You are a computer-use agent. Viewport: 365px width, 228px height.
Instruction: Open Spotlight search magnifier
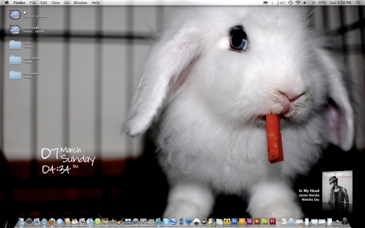(359, 3)
